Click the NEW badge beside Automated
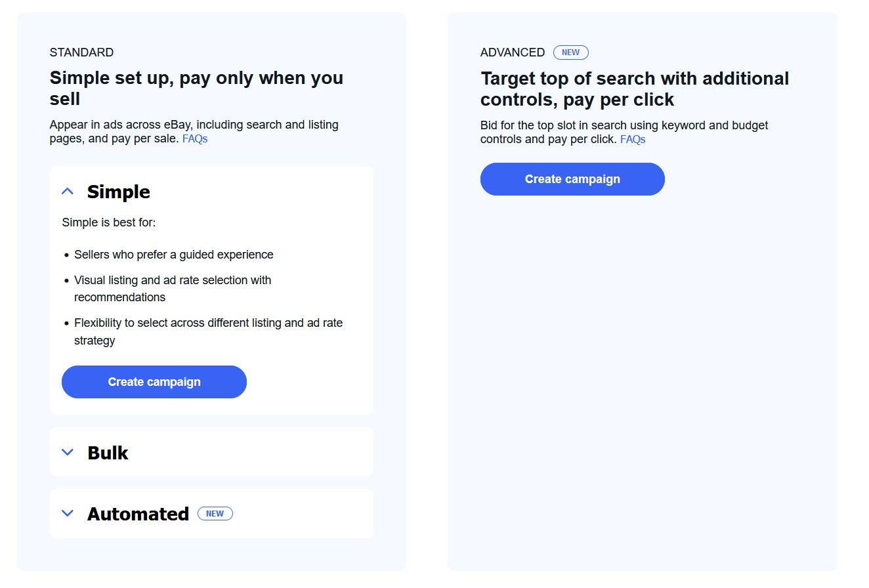Image resolution: width=869 pixels, height=588 pixels. tap(215, 513)
